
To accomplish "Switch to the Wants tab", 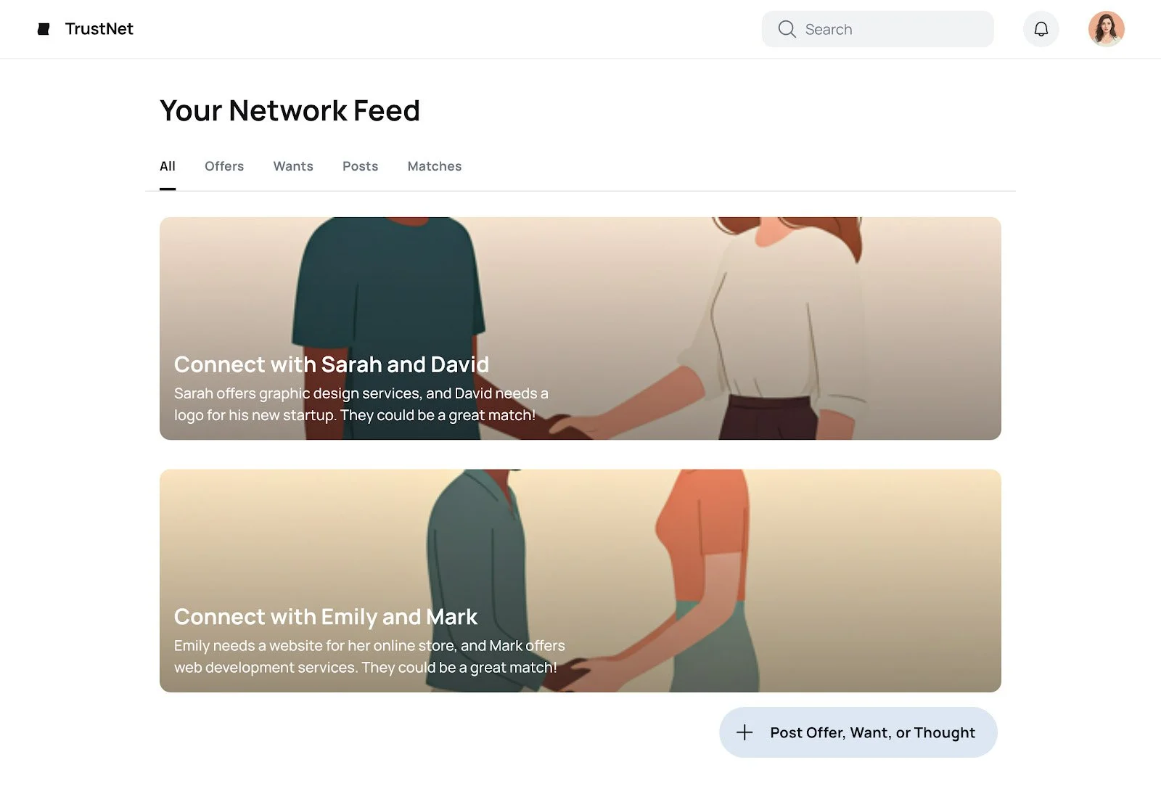I will coord(293,166).
